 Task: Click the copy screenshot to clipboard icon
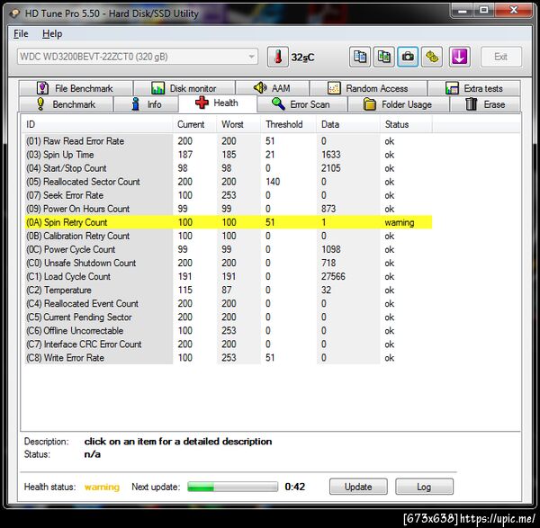tap(383, 57)
